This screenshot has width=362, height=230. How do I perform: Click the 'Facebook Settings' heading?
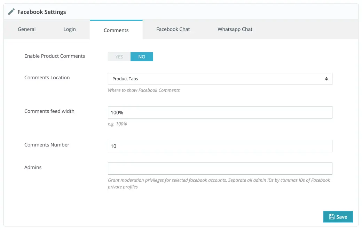point(41,12)
